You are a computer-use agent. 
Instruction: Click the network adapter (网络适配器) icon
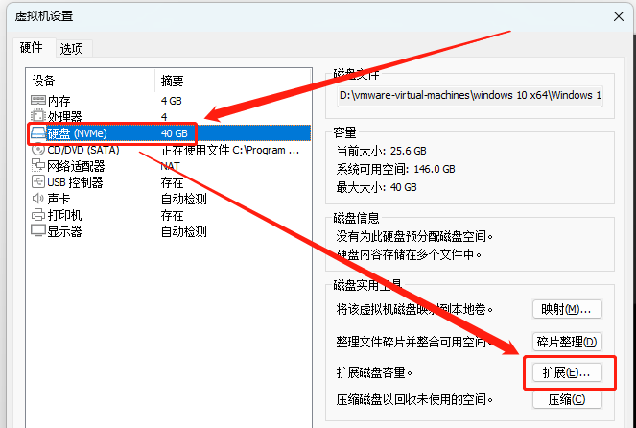tap(38, 166)
